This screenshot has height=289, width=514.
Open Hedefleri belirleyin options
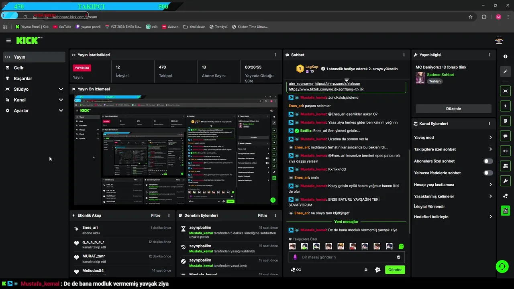(x=453, y=217)
